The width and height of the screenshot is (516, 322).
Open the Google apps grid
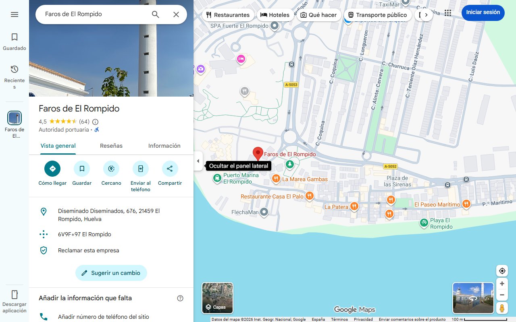pyautogui.click(x=447, y=12)
